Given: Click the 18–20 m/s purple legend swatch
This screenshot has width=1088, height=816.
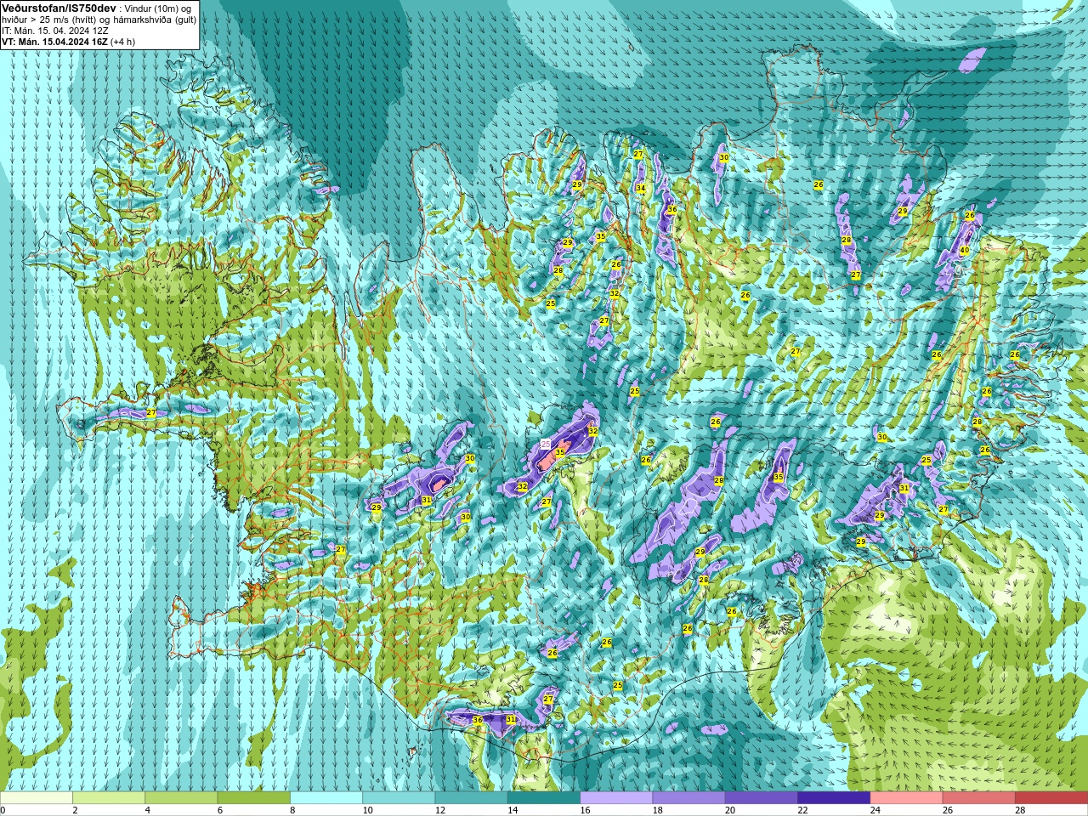Looking at the screenshot, I should 688,798.
